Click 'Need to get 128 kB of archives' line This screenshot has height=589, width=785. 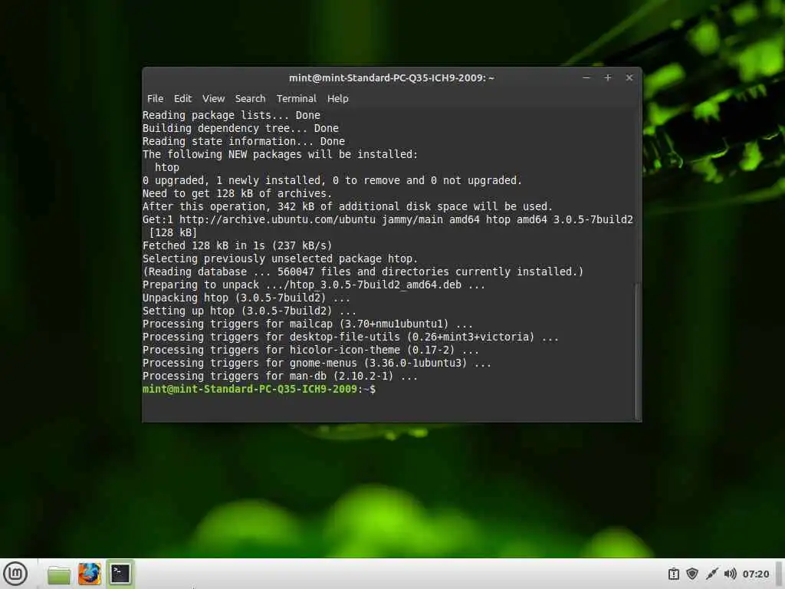click(237, 193)
